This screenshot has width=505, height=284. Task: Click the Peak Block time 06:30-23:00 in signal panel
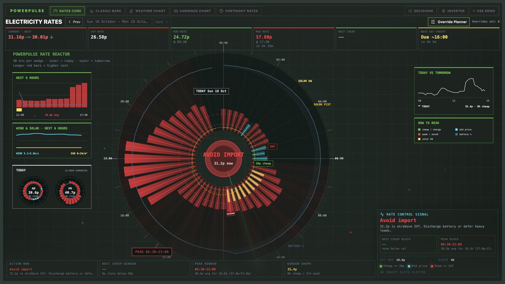(451, 244)
